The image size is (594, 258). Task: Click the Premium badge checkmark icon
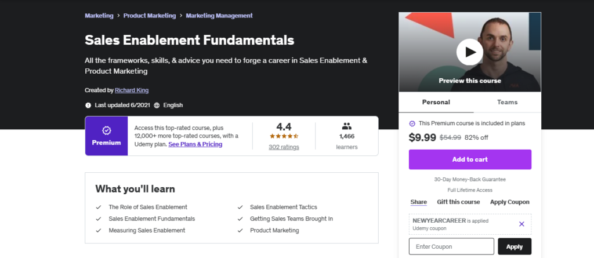click(107, 130)
